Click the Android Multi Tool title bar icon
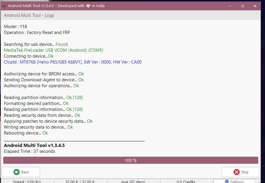Screen dimensions: 265x183 tap(4, 6)
